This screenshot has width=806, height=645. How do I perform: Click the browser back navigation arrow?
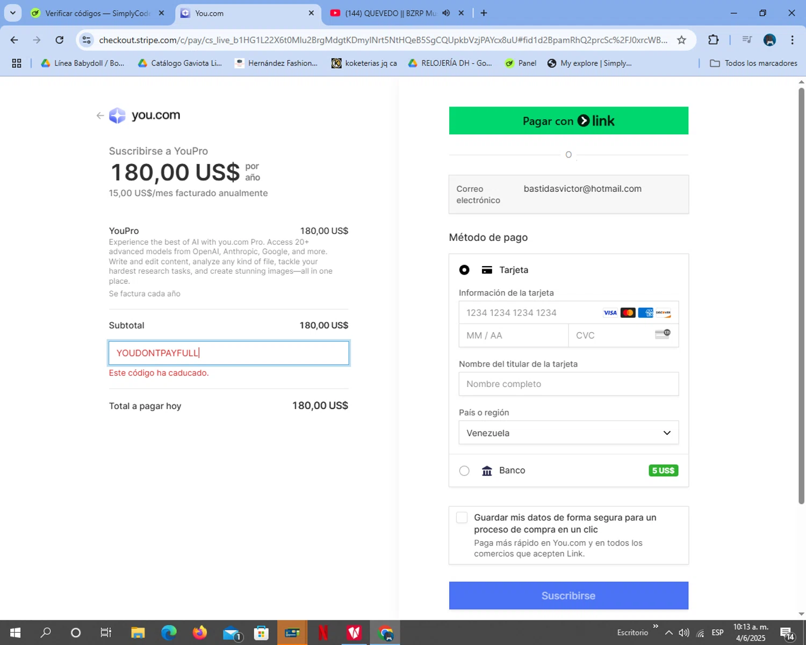point(15,40)
